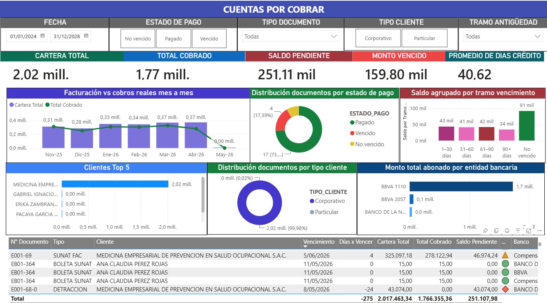Viewport: 547px width, 303px height.
Task: Pin the table visual with pushpin icon
Action: pos(485,231)
